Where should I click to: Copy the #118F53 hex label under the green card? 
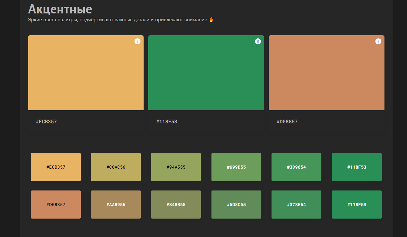pos(167,122)
